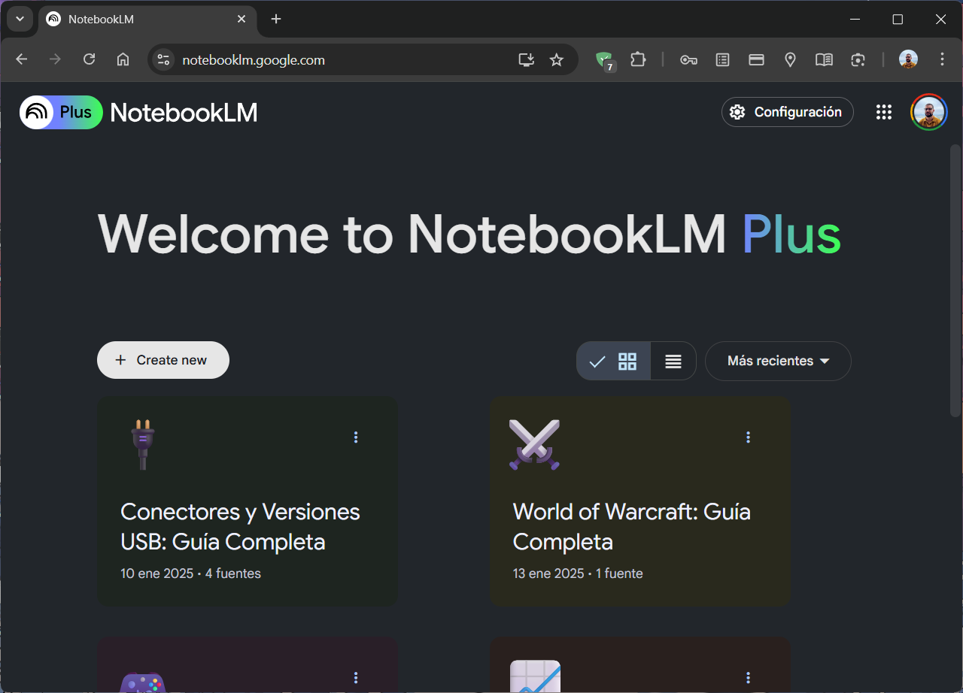Open options menu for game controller notebook card
963x693 pixels.
tap(356, 677)
